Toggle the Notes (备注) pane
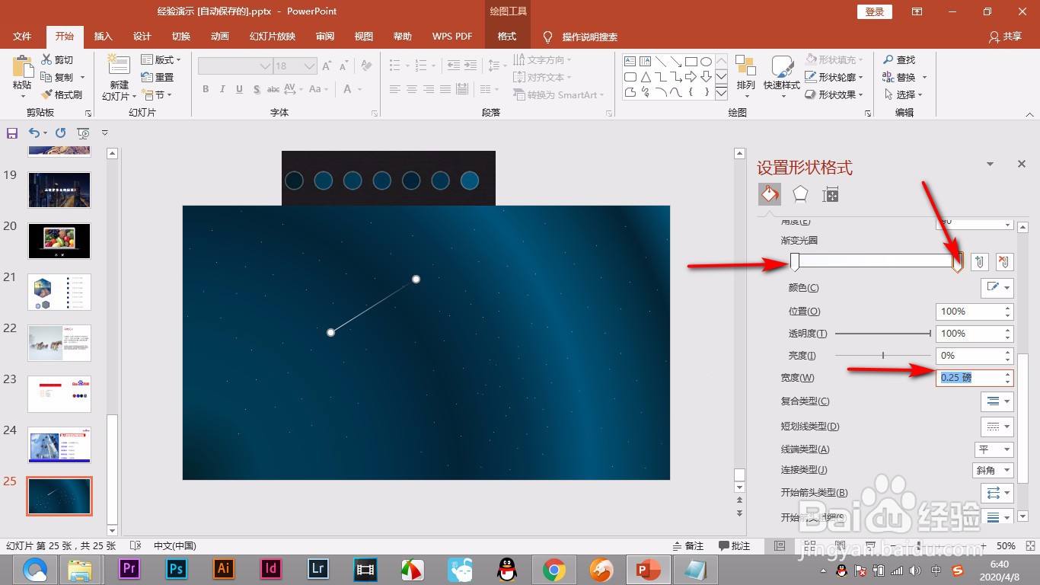The height and width of the screenshot is (585, 1040). tap(688, 546)
